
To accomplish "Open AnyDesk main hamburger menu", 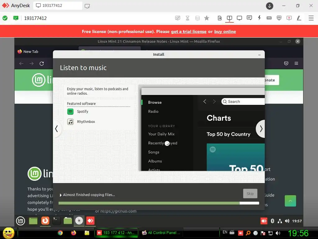I will (x=311, y=18).
